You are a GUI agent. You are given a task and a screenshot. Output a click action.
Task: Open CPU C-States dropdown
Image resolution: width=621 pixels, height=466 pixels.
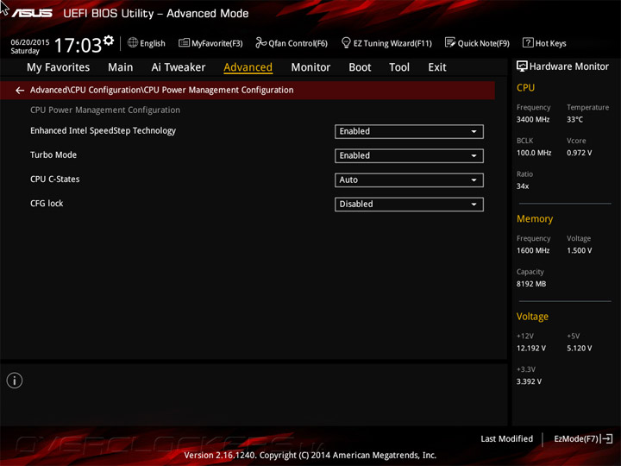pyautogui.click(x=409, y=179)
